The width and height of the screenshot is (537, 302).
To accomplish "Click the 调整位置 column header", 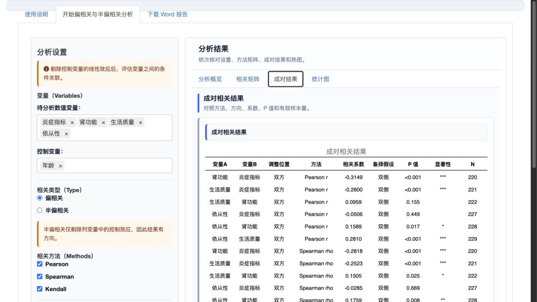I will pyautogui.click(x=279, y=165).
